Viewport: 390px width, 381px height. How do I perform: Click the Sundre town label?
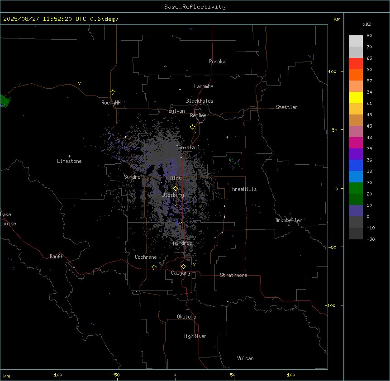point(132,177)
